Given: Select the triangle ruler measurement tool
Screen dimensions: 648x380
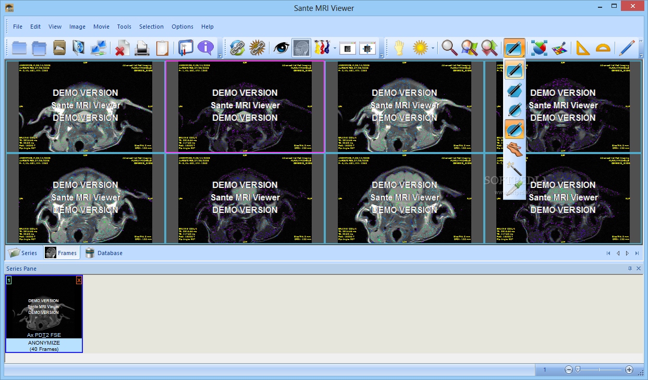Looking at the screenshot, I should click(x=583, y=48).
